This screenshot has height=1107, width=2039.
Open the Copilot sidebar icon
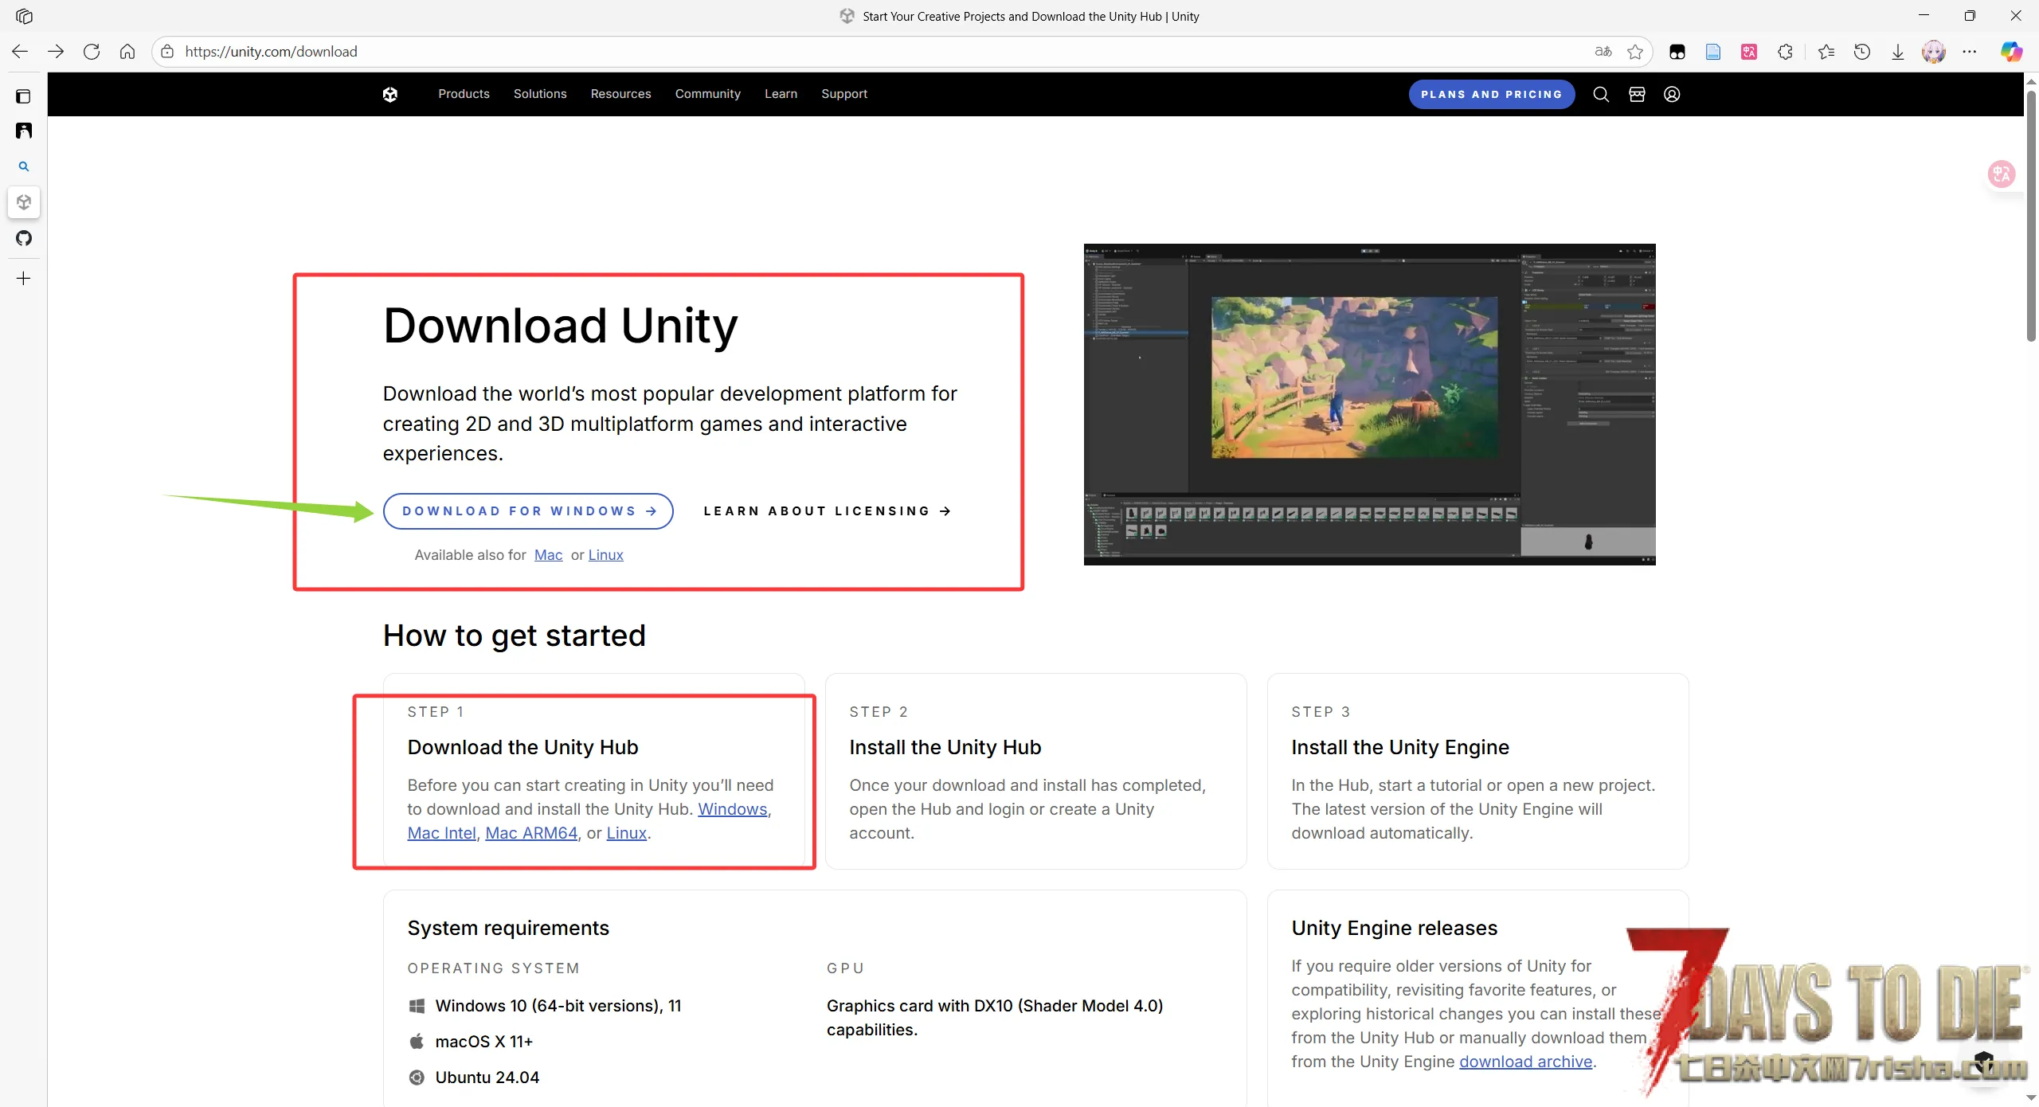pos(2011,52)
